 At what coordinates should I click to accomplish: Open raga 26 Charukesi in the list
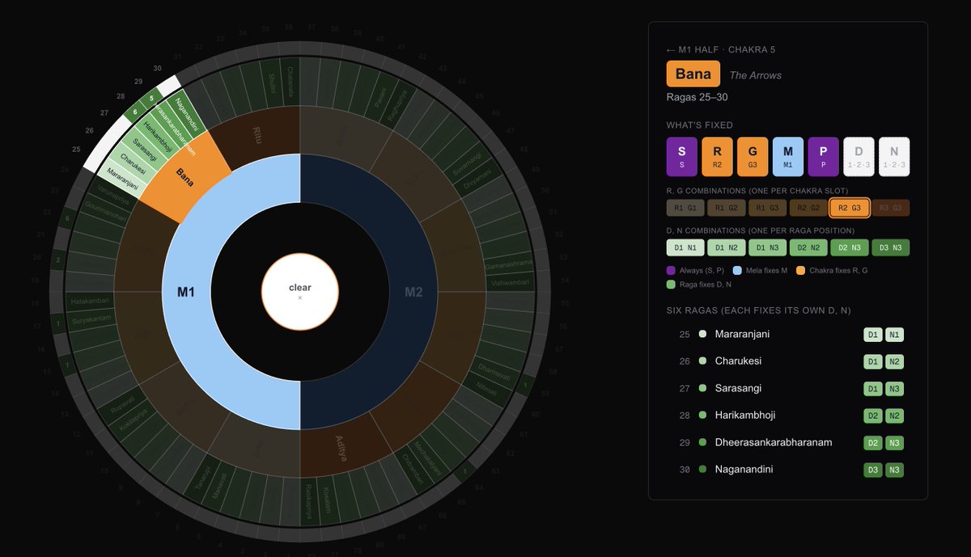[788, 361]
